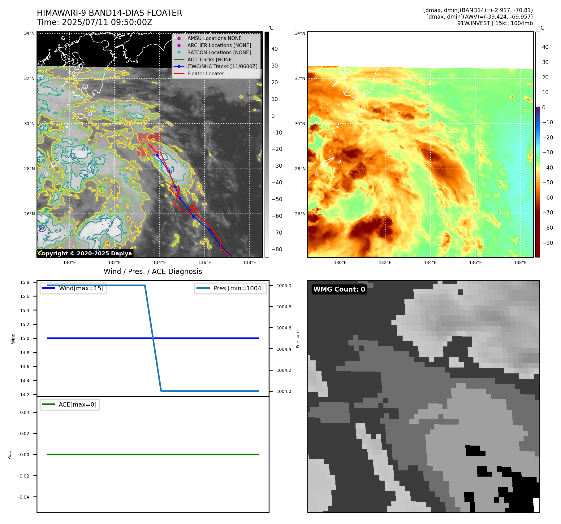The height and width of the screenshot is (524, 561).
Task: Click the rainbow colorbar beside the right map
Action: point(537,144)
